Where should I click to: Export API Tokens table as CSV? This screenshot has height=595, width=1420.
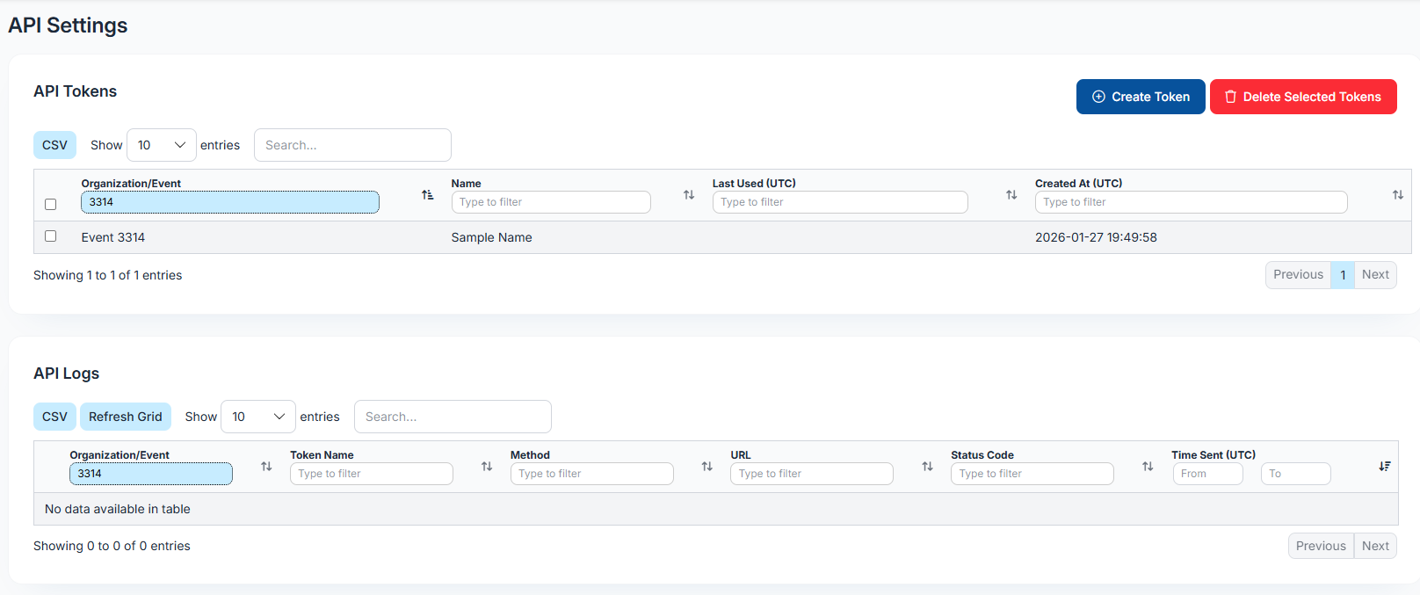pos(54,145)
